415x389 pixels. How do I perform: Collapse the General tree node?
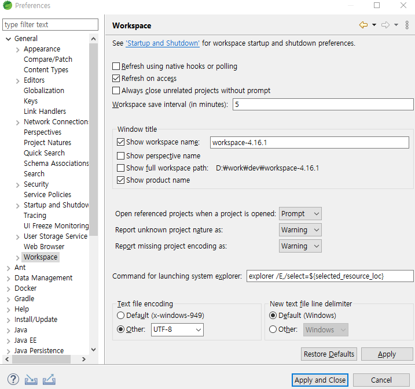(8, 39)
